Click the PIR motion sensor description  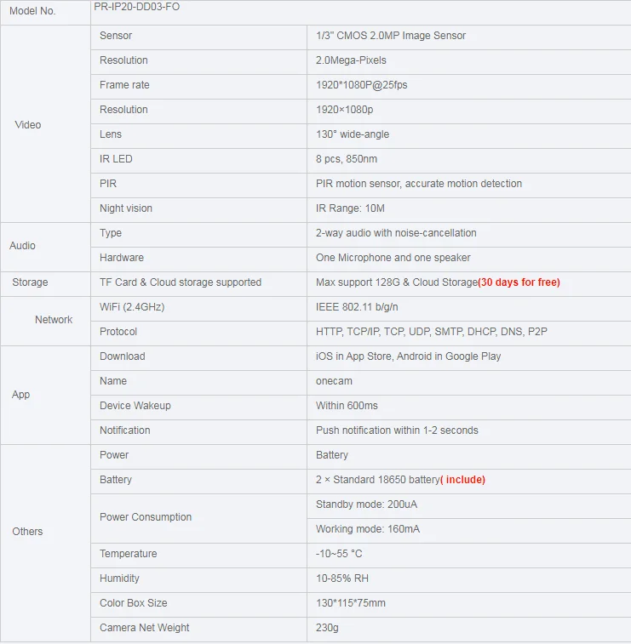point(418,184)
